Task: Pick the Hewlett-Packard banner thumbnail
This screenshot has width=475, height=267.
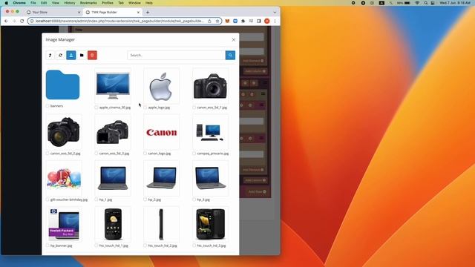Action: (x=64, y=224)
